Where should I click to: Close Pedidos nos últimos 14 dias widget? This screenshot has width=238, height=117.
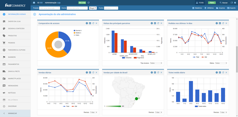click(226, 23)
